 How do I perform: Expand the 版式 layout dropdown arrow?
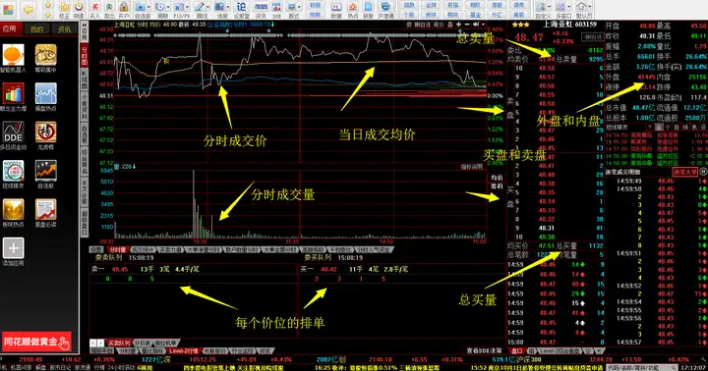[300, 7]
